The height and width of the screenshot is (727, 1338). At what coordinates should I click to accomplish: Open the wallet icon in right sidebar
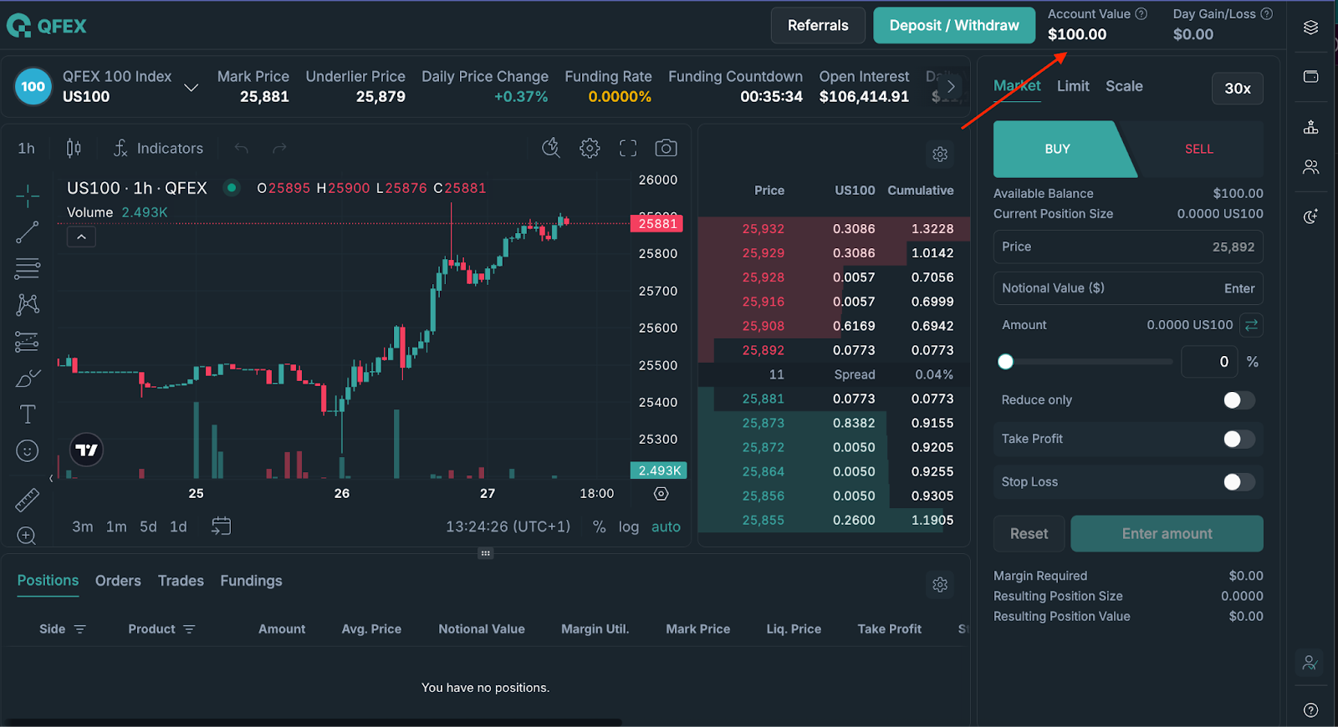tap(1311, 77)
